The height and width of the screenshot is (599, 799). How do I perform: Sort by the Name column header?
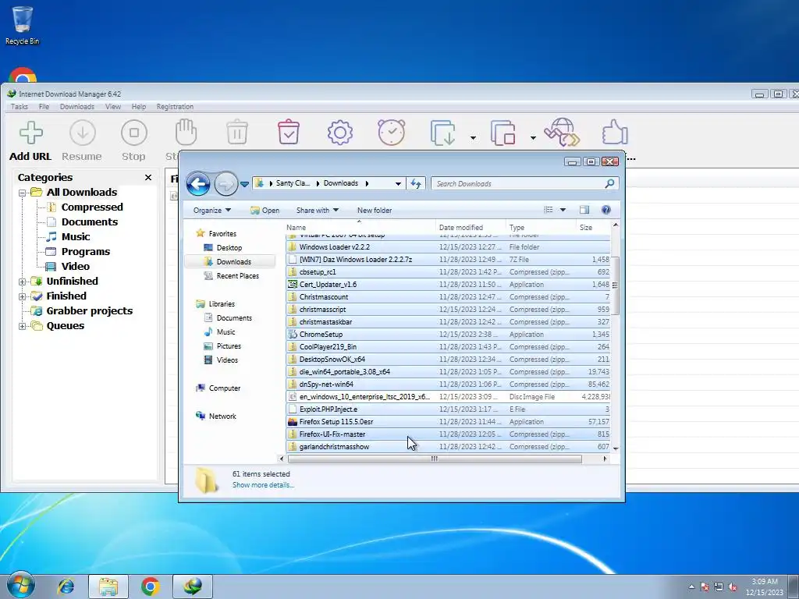coord(360,227)
